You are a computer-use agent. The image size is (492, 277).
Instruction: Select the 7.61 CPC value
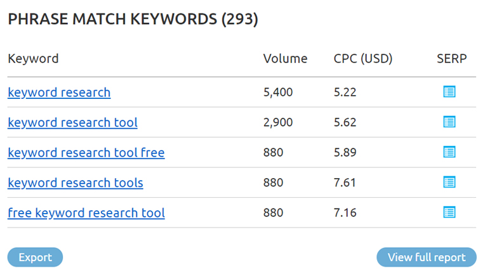click(x=345, y=183)
